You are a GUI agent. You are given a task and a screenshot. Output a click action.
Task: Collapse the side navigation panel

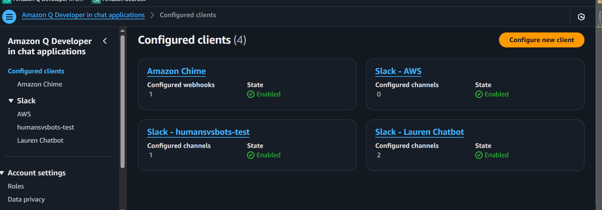click(105, 41)
